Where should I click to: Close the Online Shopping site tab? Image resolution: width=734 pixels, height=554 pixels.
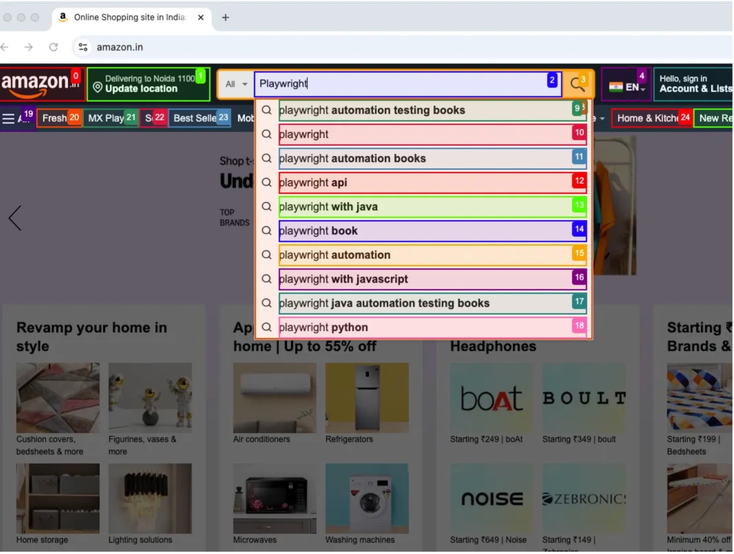pyautogui.click(x=201, y=18)
